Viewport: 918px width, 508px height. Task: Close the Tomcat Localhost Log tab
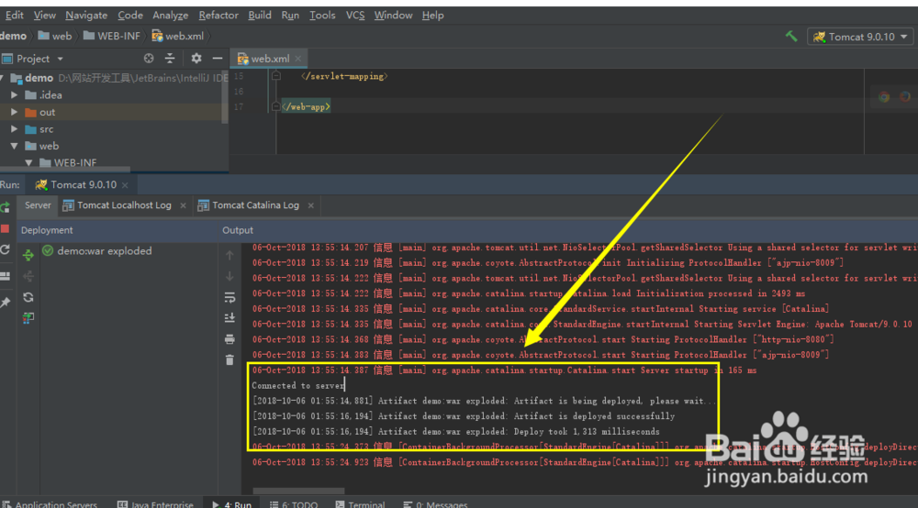pyautogui.click(x=183, y=205)
